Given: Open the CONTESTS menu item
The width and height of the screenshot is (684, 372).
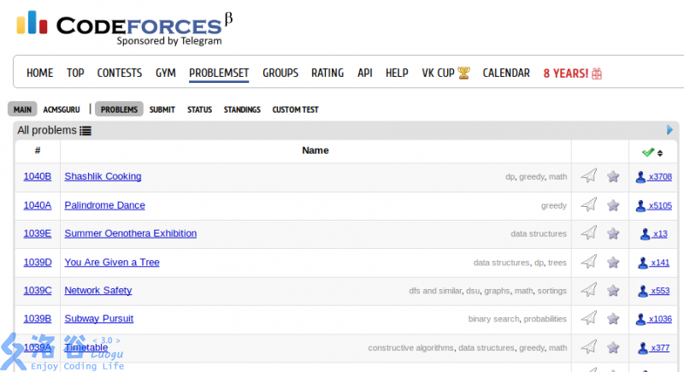Looking at the screenshot, I should pos(120,74).
